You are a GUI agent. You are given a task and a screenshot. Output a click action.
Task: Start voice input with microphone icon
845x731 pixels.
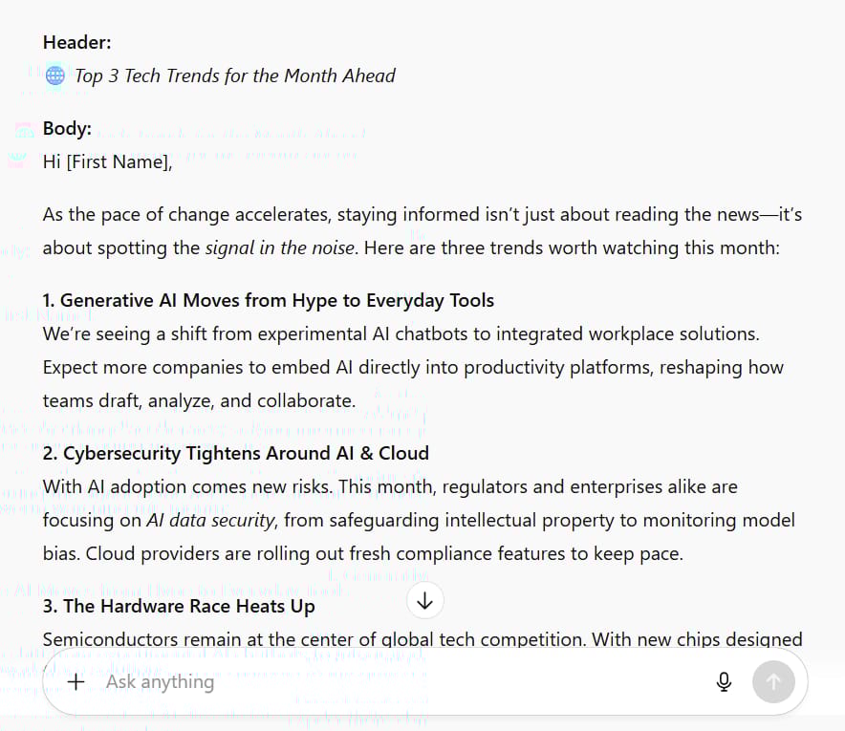point(724,682)
